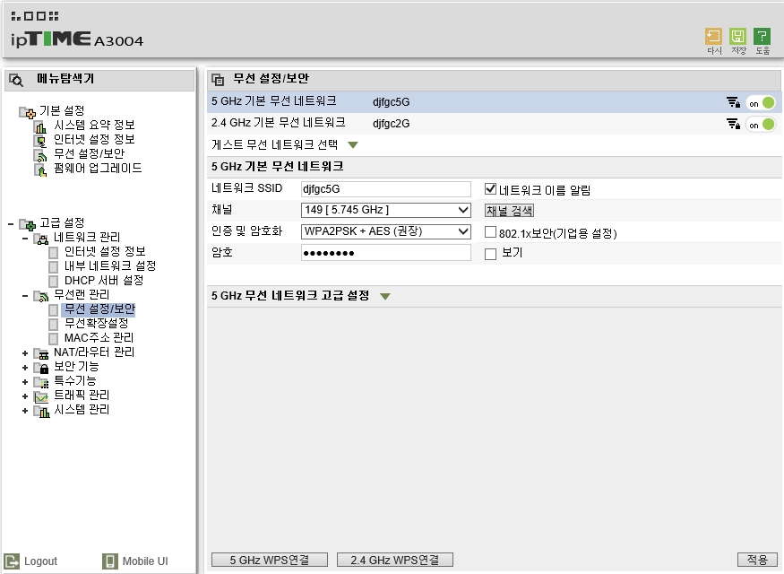Click the 네트워크 관리 folder icon
Image resolution: width=784 pixels, height=574 pixels.
[x=41, y=239]
